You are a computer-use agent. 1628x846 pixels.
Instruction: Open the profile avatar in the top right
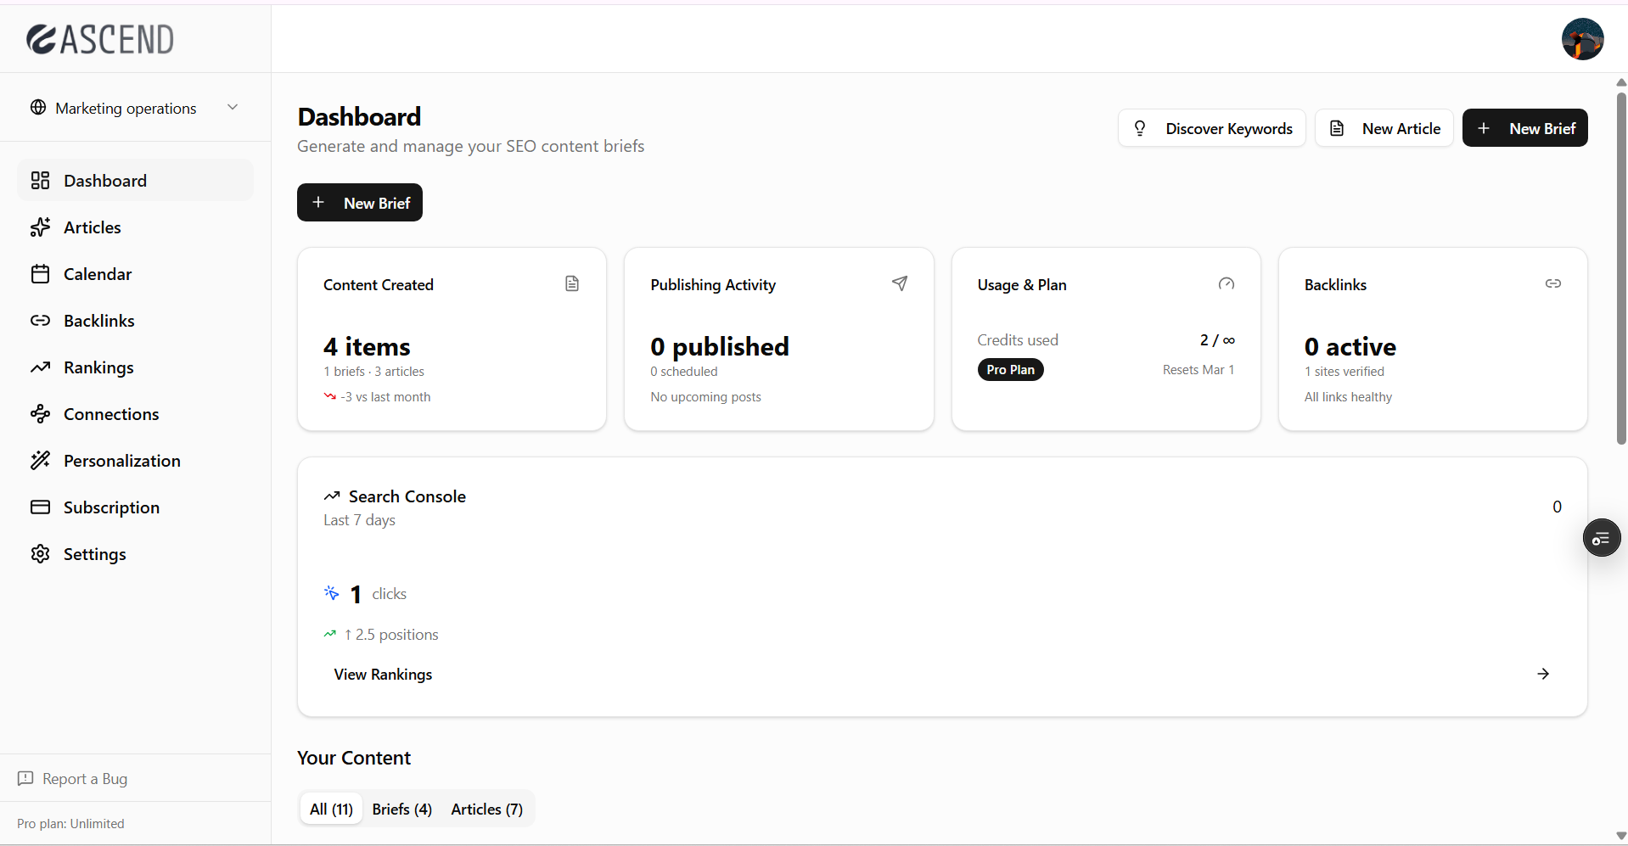coord(1583,39)
